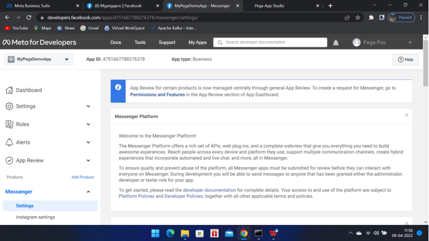Open Chrome tab search dropdown
429x241 pixels.
pos(375,5)
